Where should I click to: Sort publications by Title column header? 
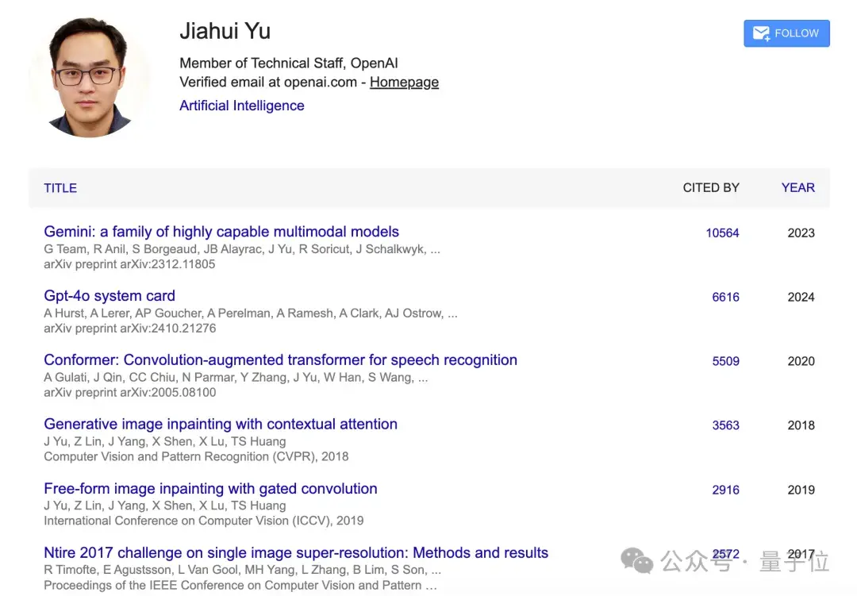click(60, 188)
